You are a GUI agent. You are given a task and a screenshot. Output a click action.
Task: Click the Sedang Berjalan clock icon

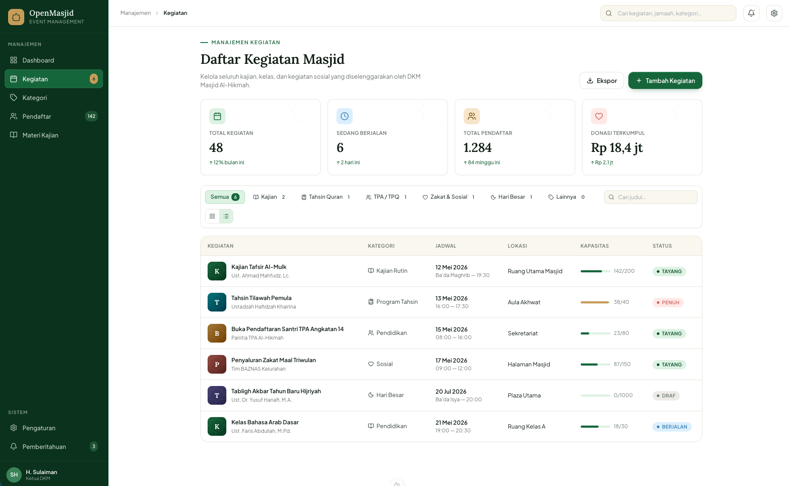tap(345, 116)
